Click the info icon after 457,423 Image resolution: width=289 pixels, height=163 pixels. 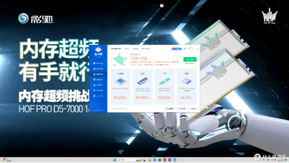point(149,98)
